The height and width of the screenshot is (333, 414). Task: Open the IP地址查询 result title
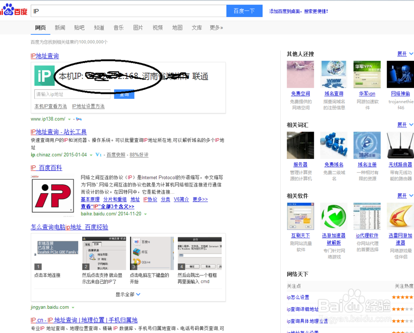click(45, 56)
